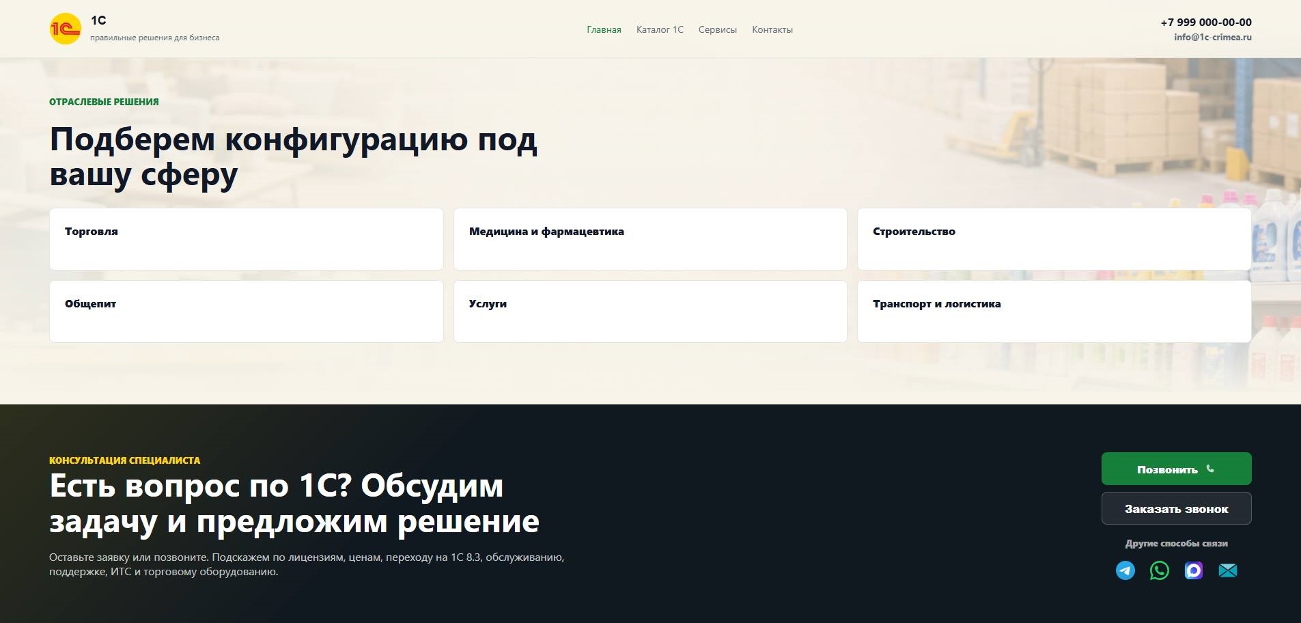Select the Медицина и фармацевтика card

[650, 239]
